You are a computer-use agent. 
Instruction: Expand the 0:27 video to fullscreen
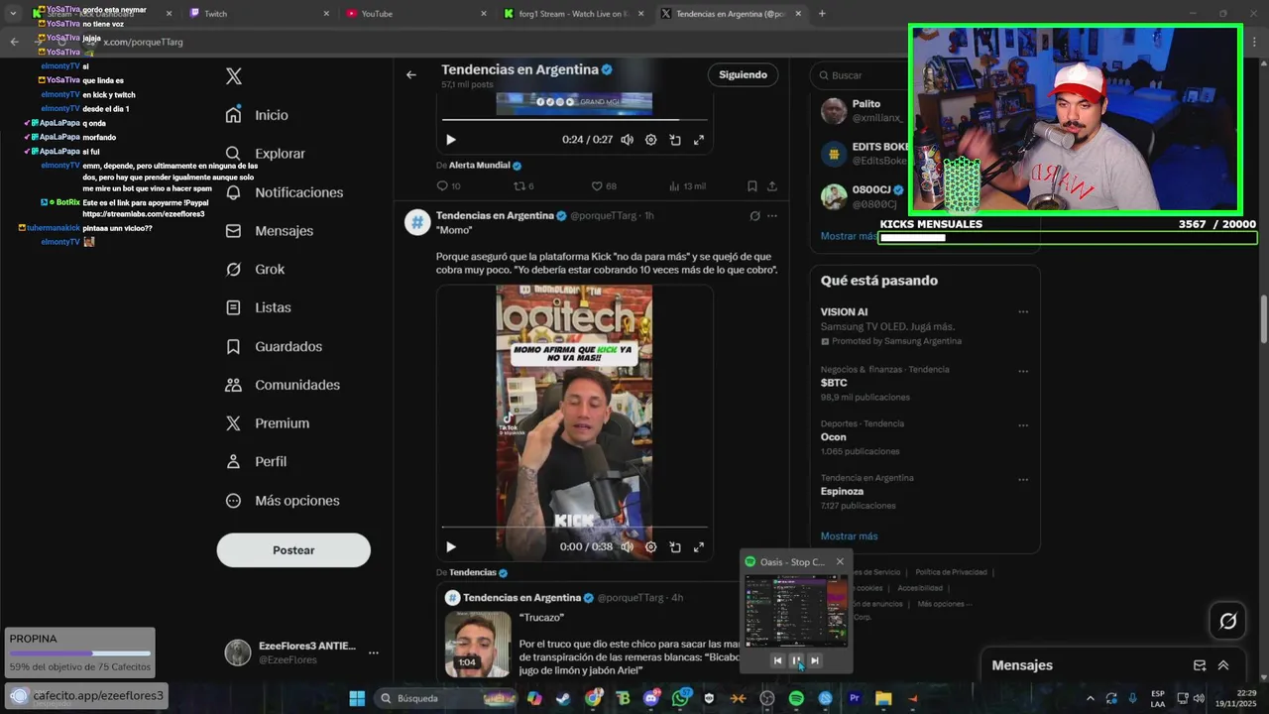[x=699, y=140]
